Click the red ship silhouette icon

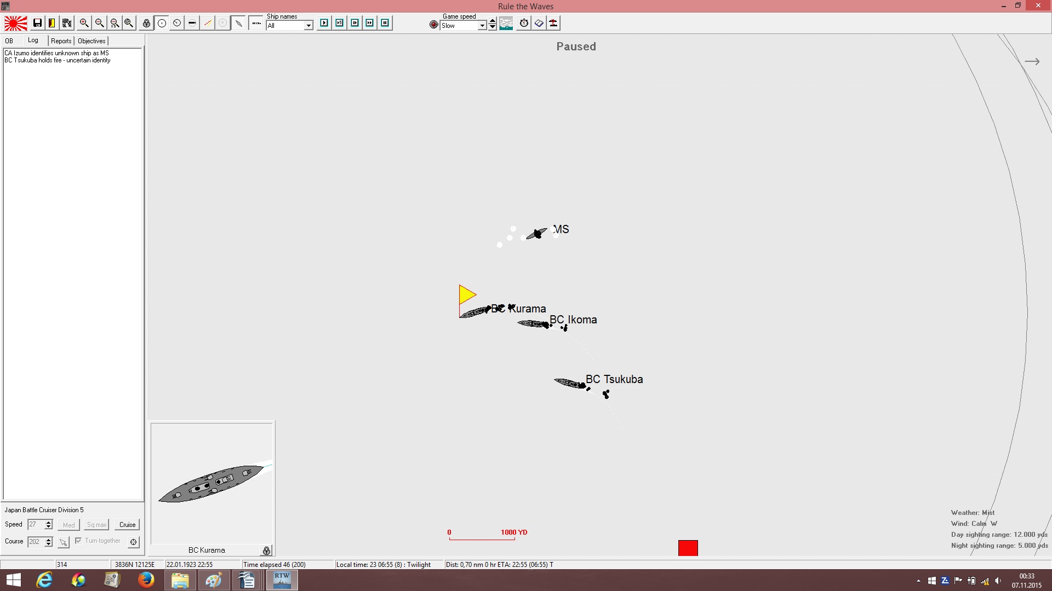click(554, 23)
